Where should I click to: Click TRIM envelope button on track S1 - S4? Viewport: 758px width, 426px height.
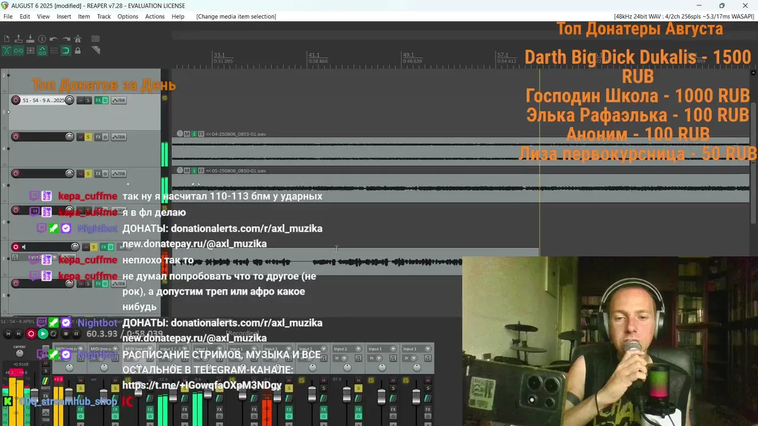[118, 100]
